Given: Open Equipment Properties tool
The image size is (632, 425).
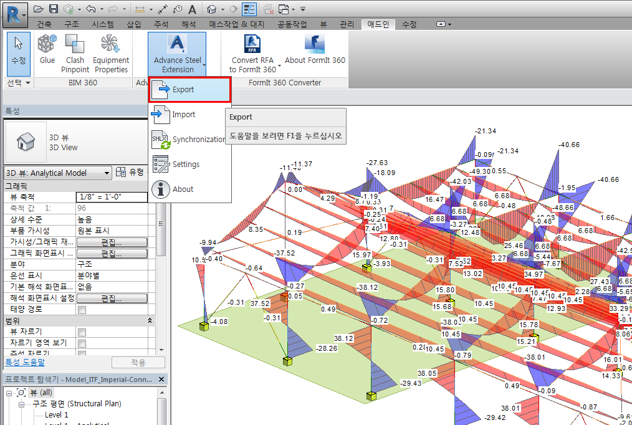Looking at the screenshot, I should pyautogui.click(x=111, y=54).
